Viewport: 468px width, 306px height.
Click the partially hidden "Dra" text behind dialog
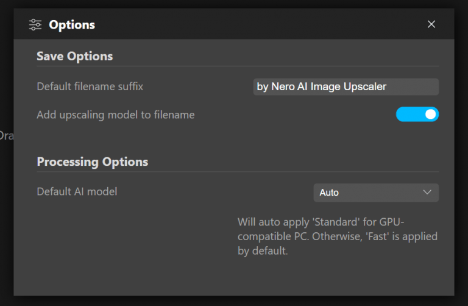coord(6,135)
